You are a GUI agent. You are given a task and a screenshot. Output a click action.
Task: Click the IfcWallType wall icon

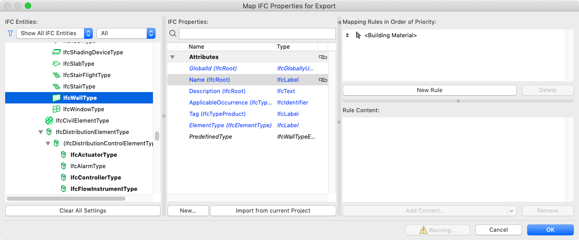[56, 98]
